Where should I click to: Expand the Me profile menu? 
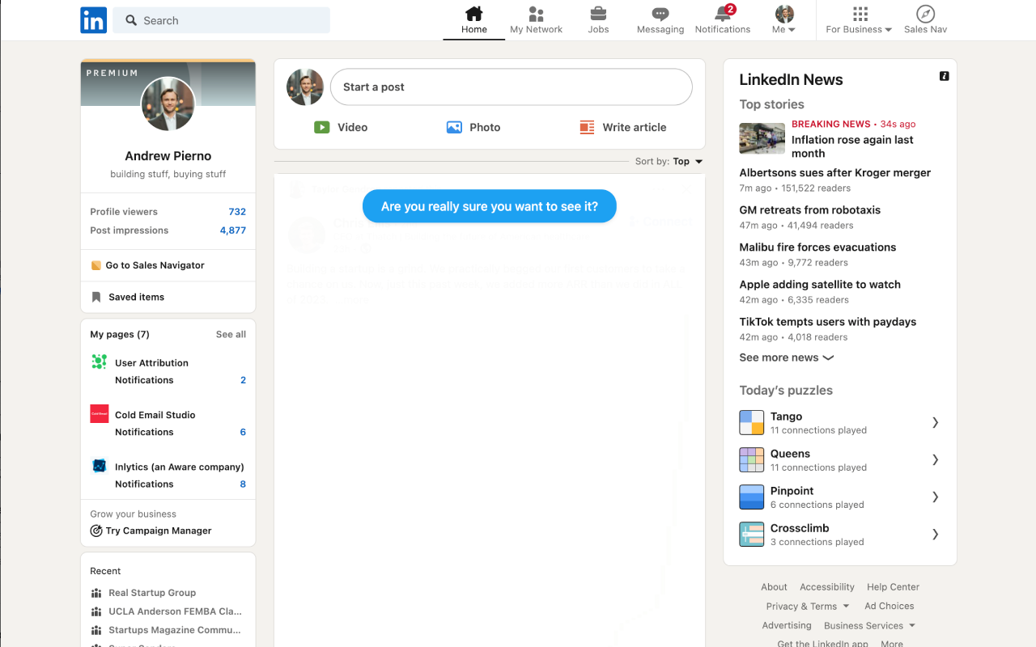click(x=784, y=20)
